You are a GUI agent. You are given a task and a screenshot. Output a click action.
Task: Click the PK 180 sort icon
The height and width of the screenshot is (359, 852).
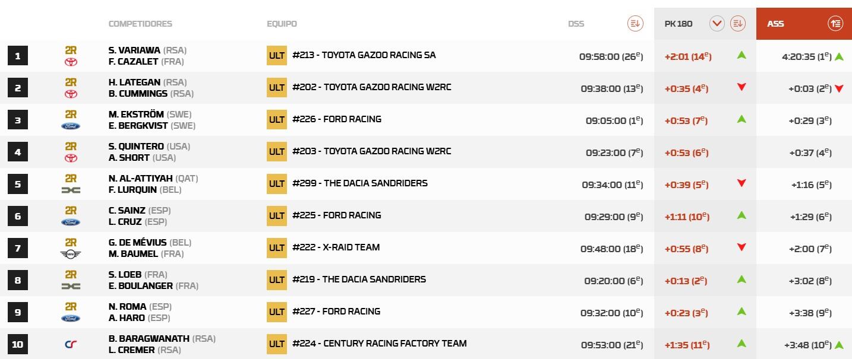(x=738, y=24)
